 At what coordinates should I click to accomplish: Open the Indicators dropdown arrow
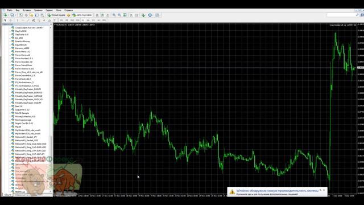[x=146, y=15]
